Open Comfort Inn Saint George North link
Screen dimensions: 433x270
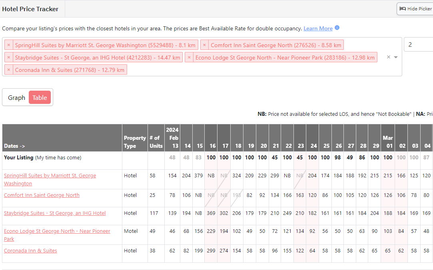point(42,195)
